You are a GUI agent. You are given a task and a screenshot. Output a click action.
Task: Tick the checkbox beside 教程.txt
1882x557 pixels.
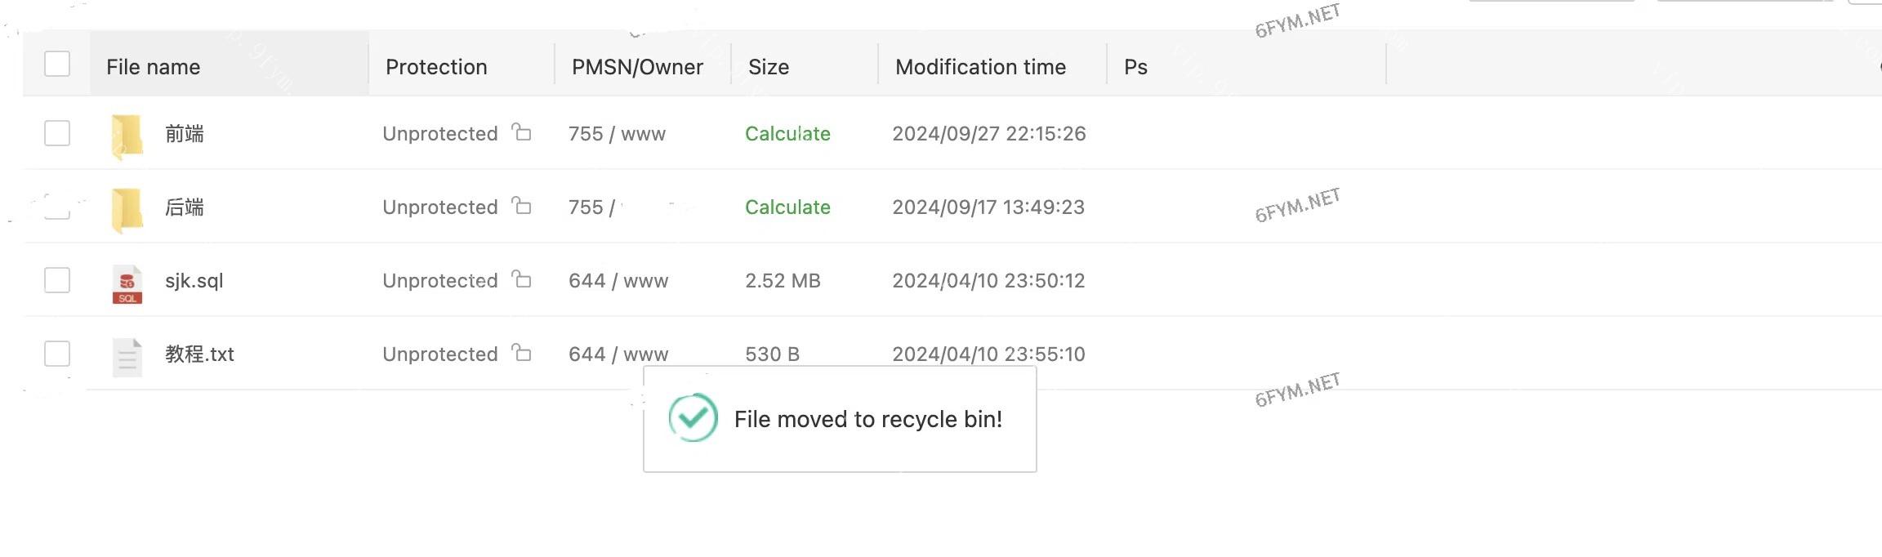(57, 354)
